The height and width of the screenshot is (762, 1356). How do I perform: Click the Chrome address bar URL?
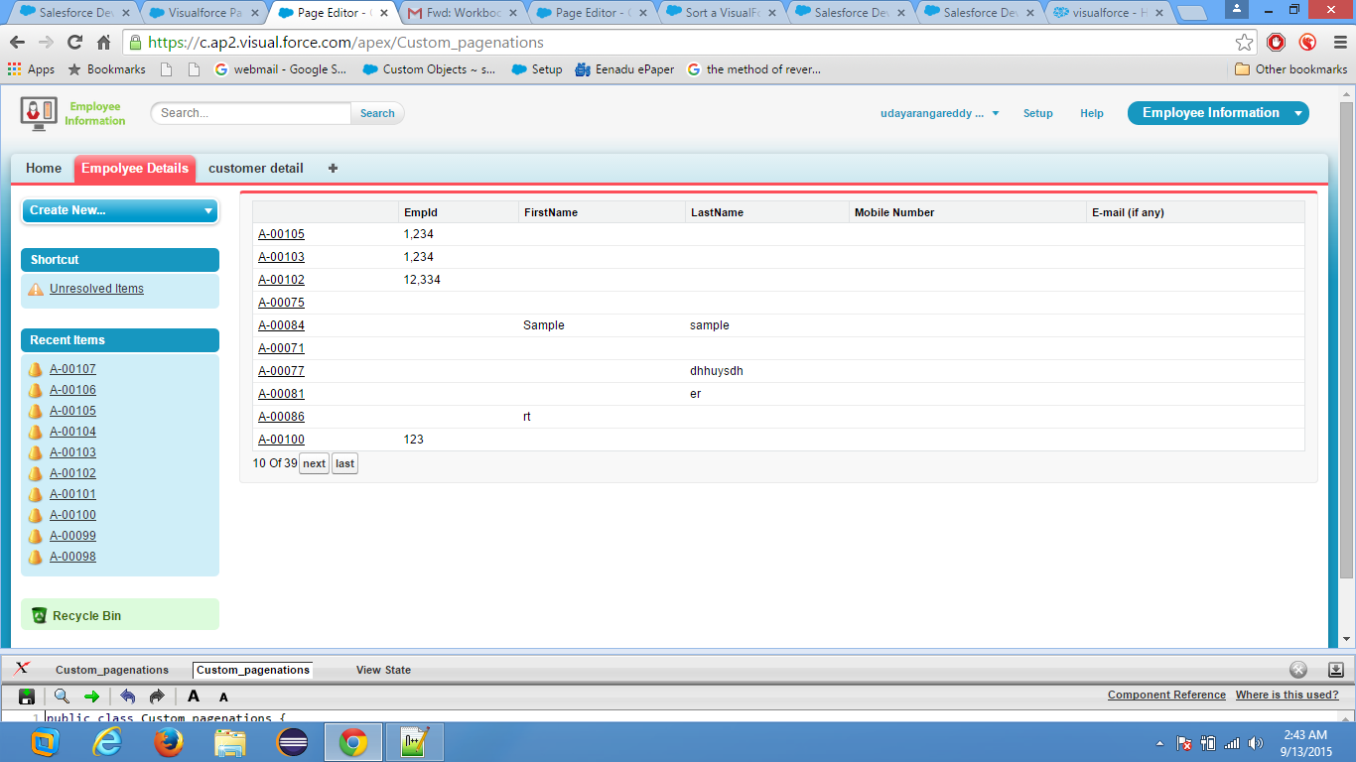tap(345, 43)
